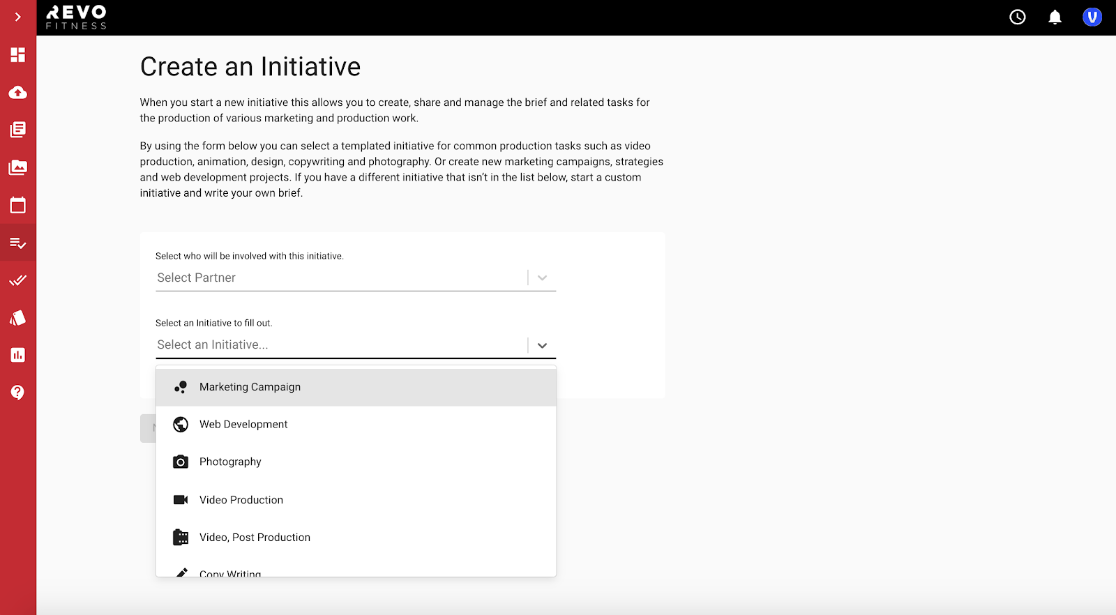Viewport: 1116px width, 615px height.
Task: Click the label 'Select who will be involved with this initiative.'
Action: [x=250, y=256]
